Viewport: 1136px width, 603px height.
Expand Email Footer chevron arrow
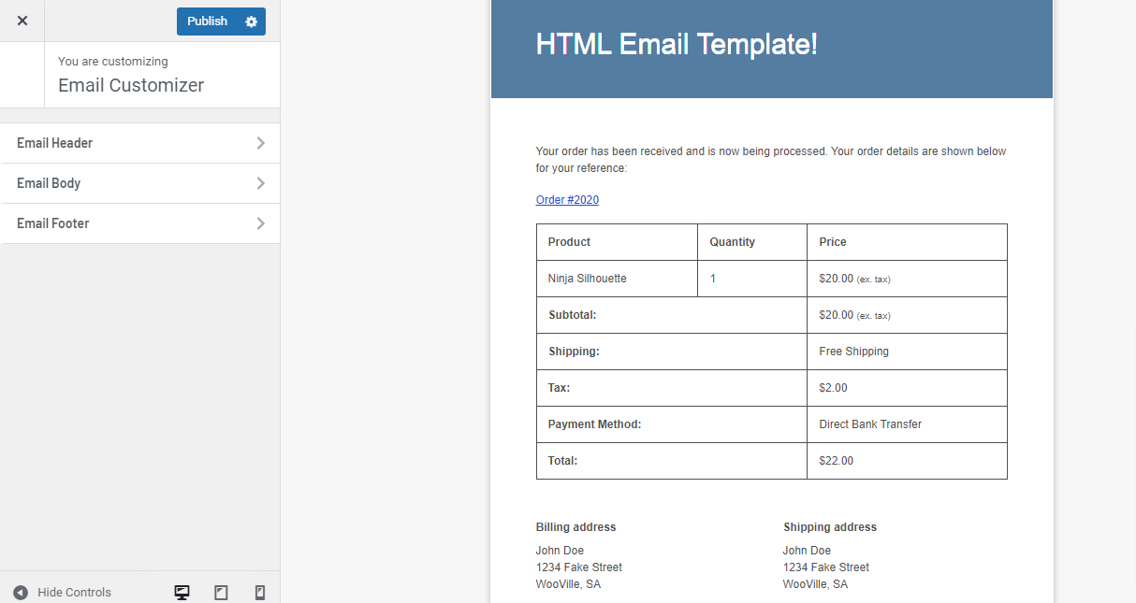260,223
